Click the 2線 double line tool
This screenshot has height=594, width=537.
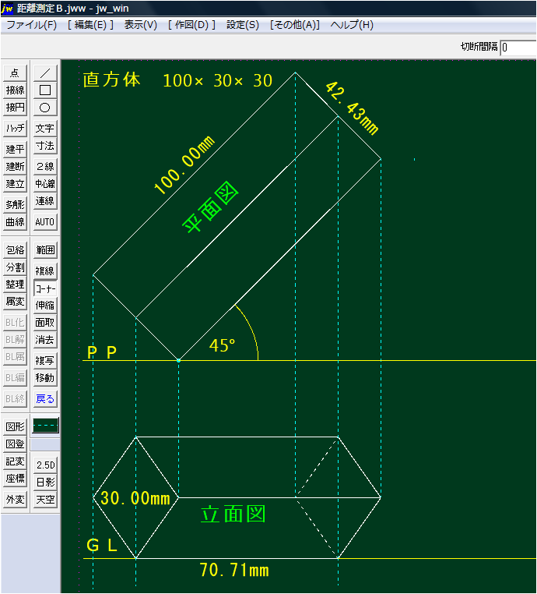point(45,166)
